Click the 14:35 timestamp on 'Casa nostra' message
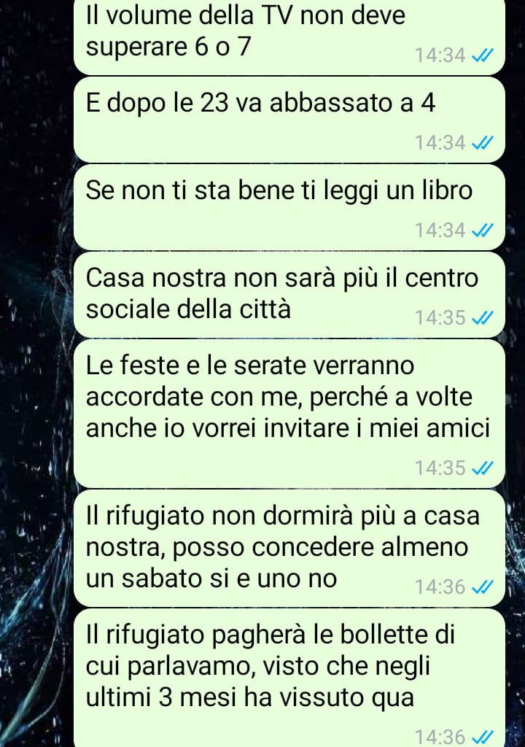 pos(440,318)
